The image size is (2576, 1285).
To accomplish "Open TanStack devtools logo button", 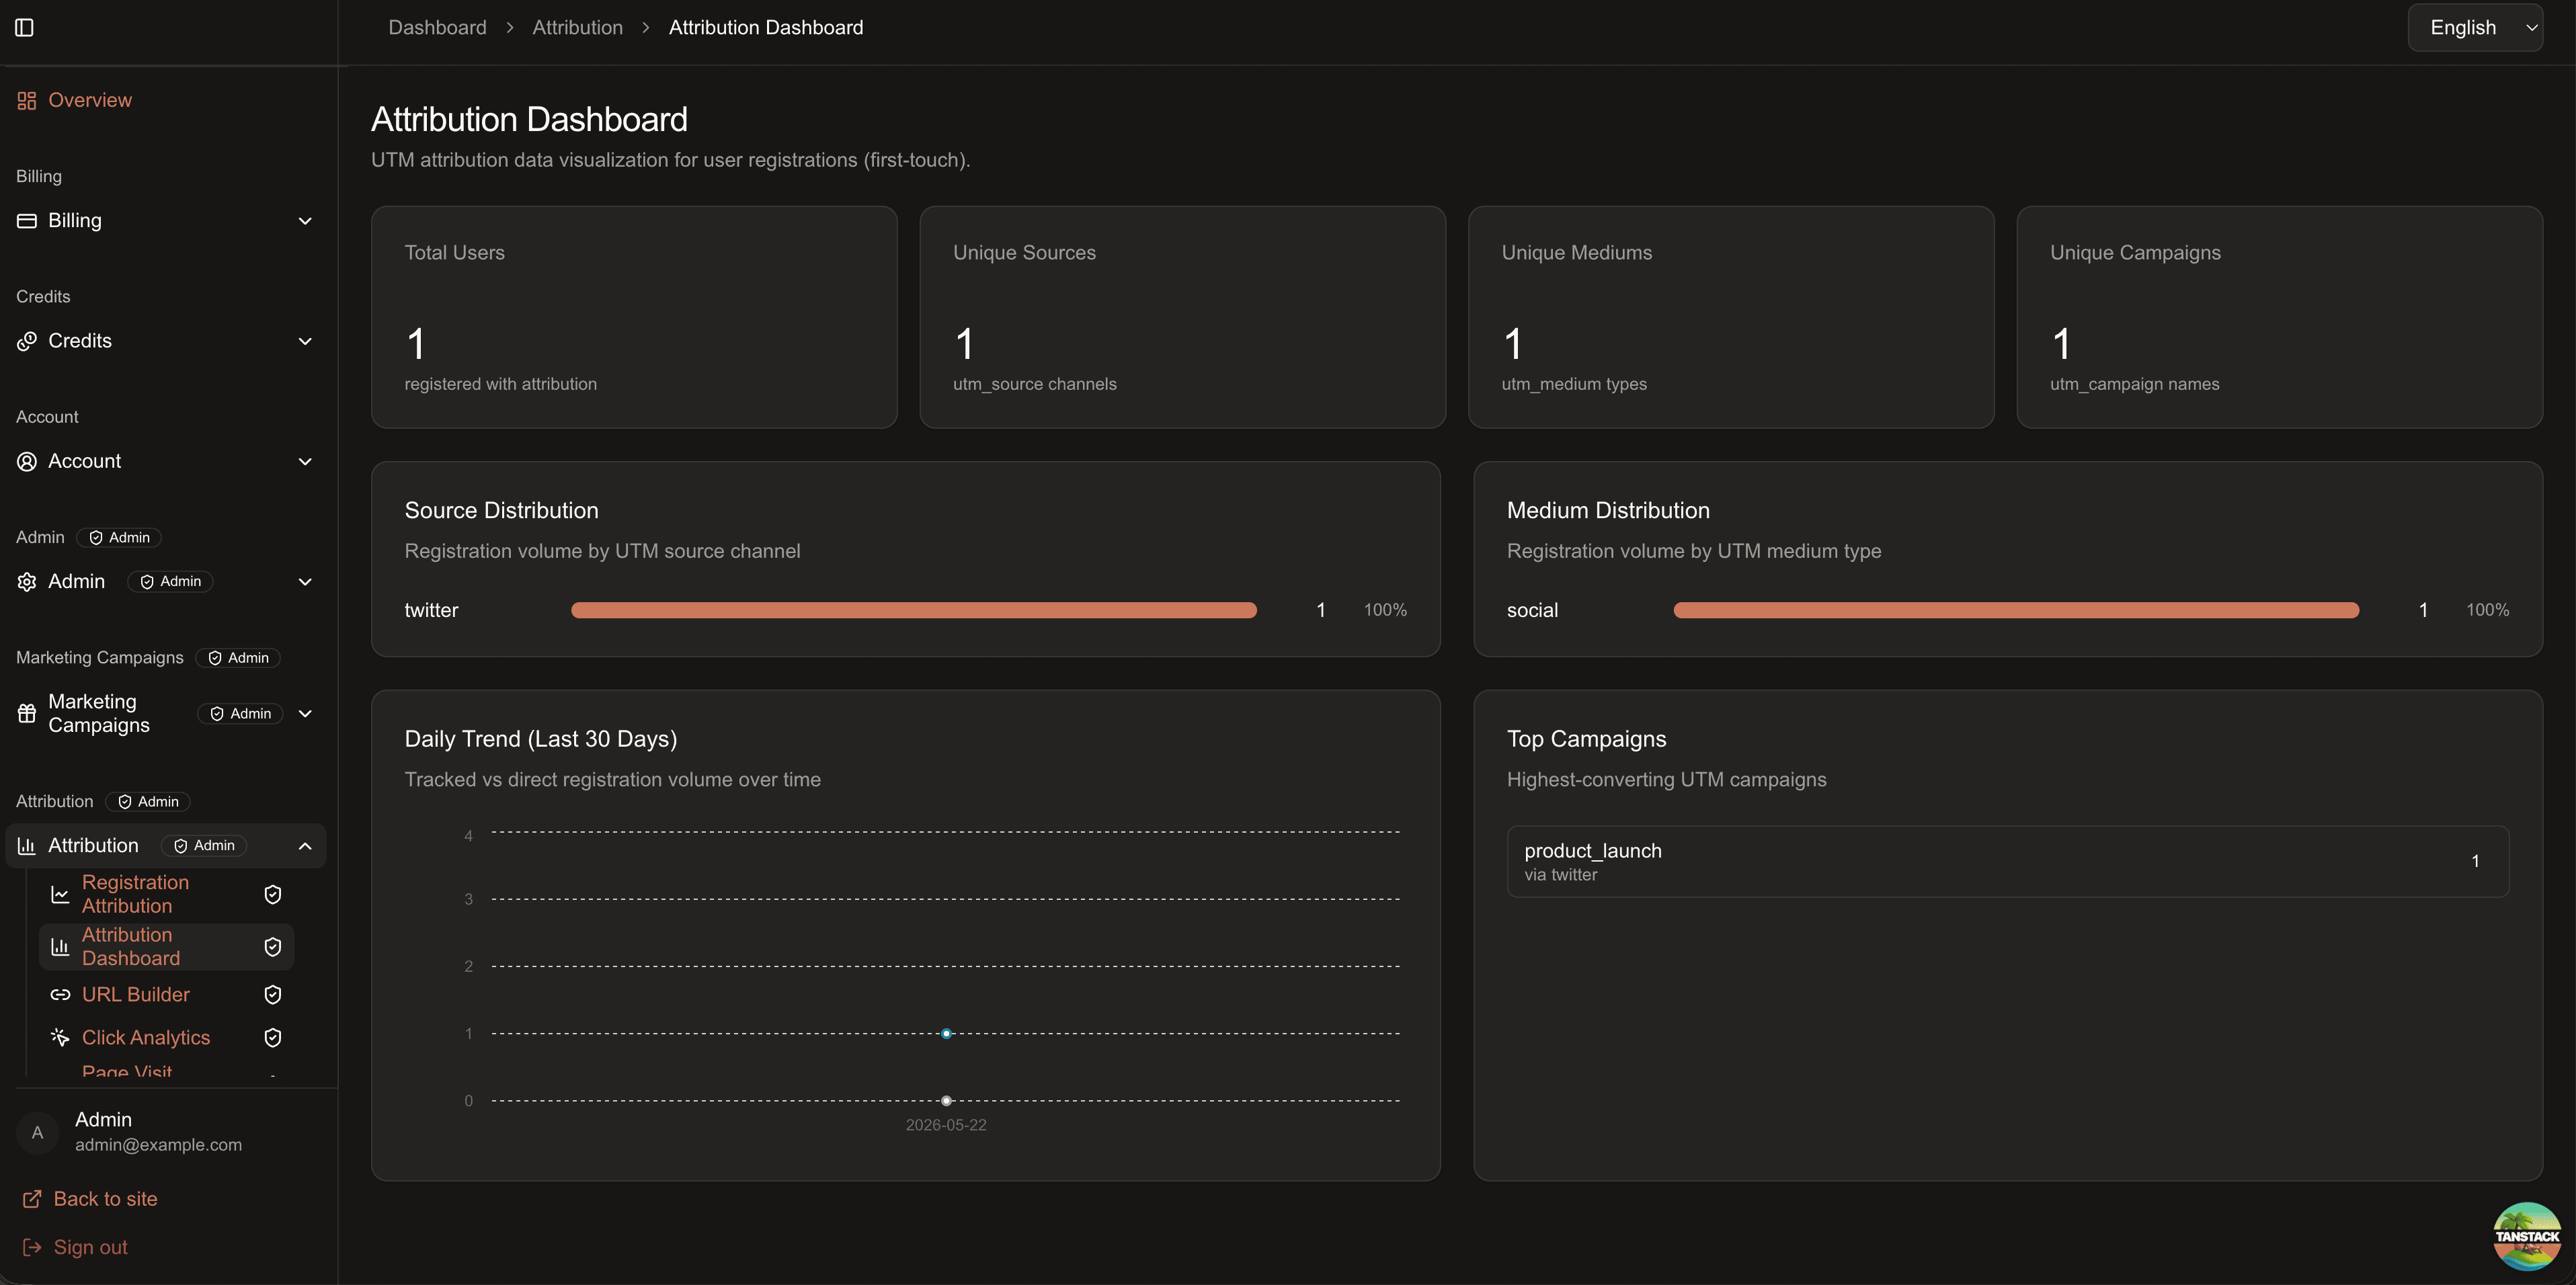I will point(2527,1236).
